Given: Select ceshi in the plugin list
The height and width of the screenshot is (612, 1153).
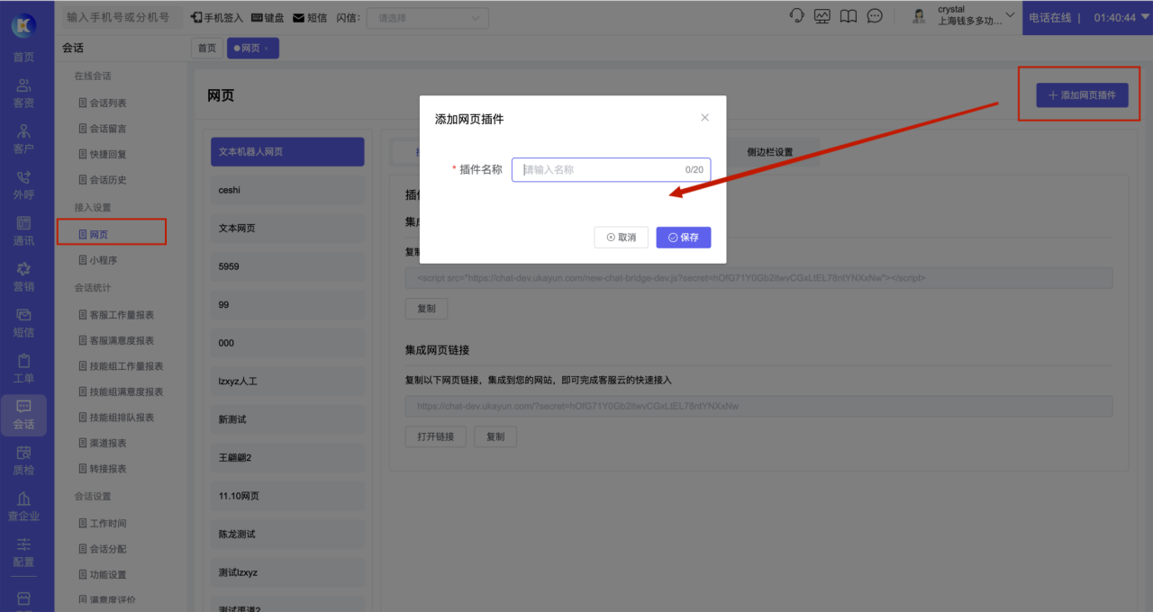Looking at the screenshot, I should tap(287, 190).
